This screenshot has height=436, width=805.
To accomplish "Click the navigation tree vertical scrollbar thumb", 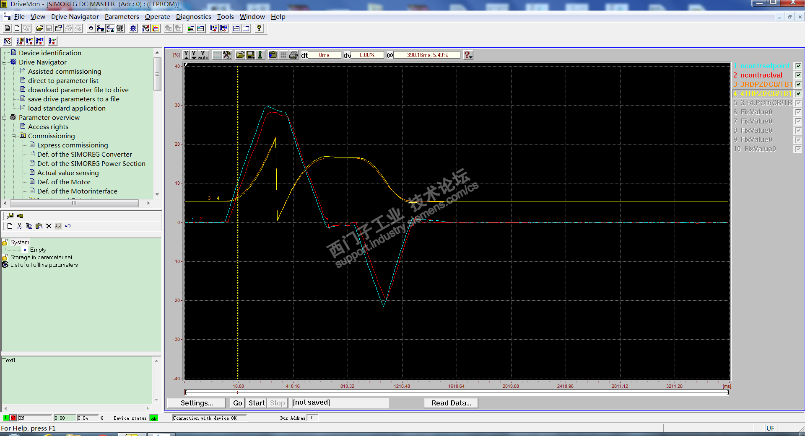I will point(157,74).
